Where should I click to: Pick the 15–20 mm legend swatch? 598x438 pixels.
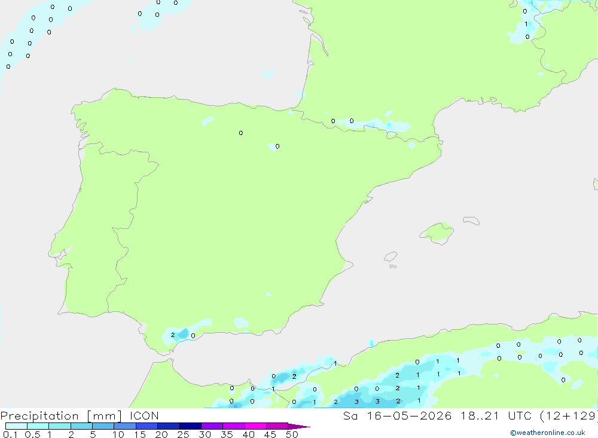pos(147,426)
